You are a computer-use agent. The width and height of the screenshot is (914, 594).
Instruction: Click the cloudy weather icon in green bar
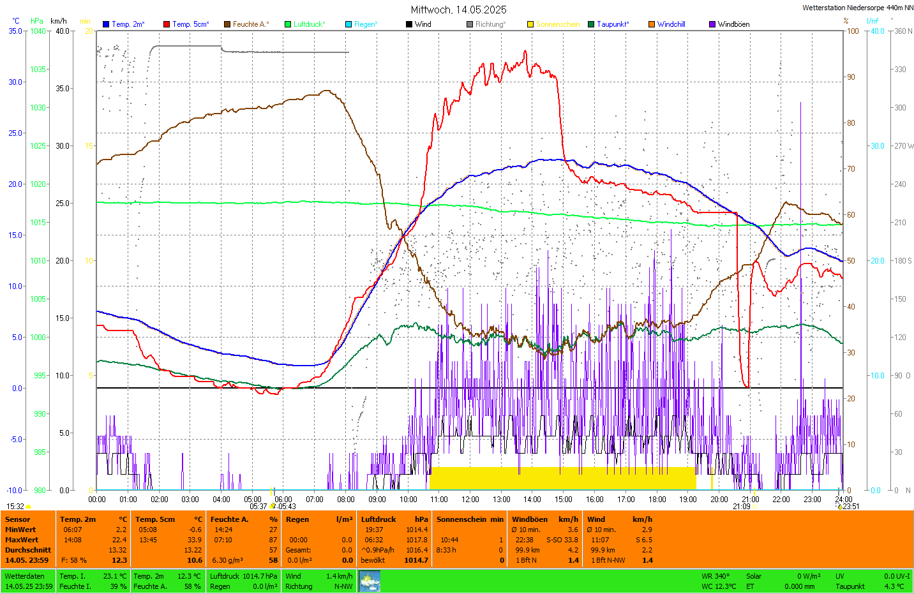coord(370,581)
